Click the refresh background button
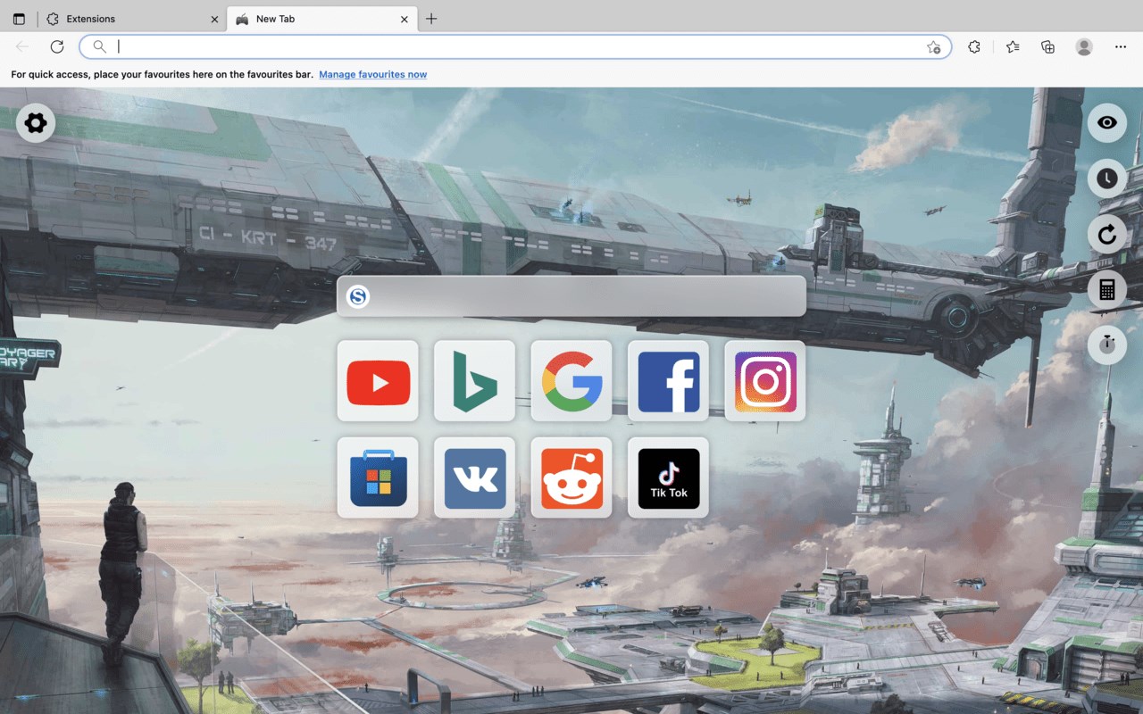The width and height of the screenshot is (1143, 714). point(1107,234)
